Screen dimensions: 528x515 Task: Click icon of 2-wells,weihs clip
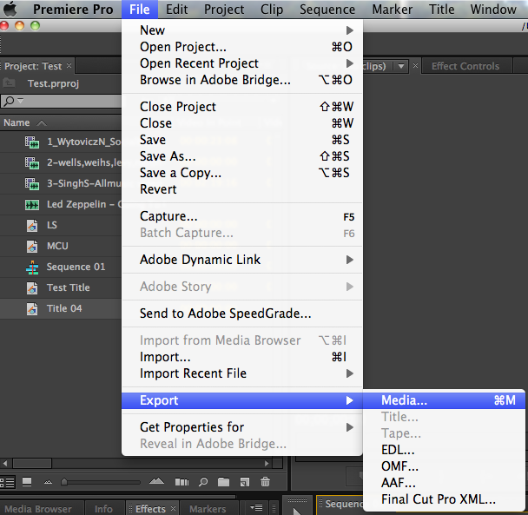click(32, 162)
